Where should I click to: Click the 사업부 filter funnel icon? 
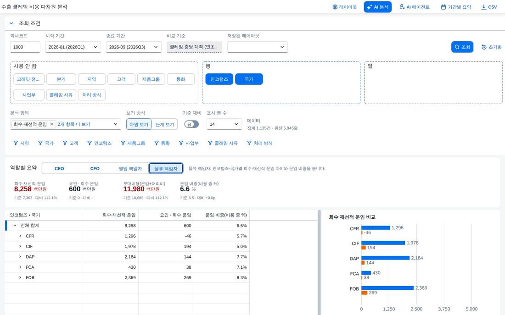click(181, 143)
